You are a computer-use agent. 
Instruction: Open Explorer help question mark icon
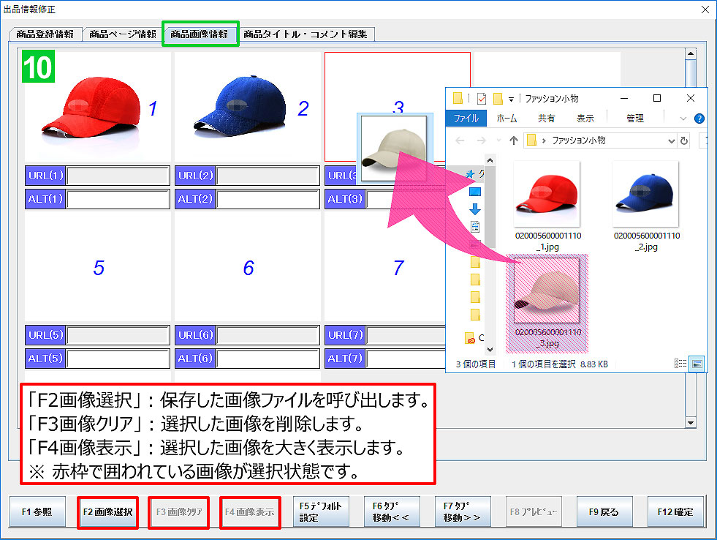coord(699,119)
